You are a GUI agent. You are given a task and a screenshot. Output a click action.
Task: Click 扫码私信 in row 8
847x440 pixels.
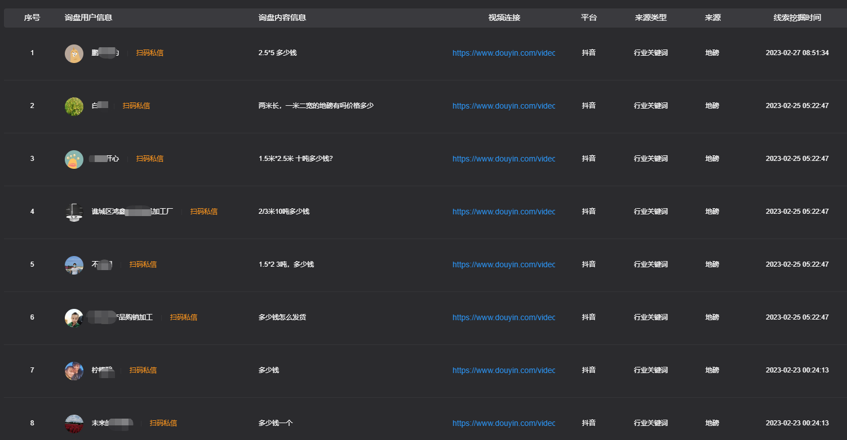point(163,423)
